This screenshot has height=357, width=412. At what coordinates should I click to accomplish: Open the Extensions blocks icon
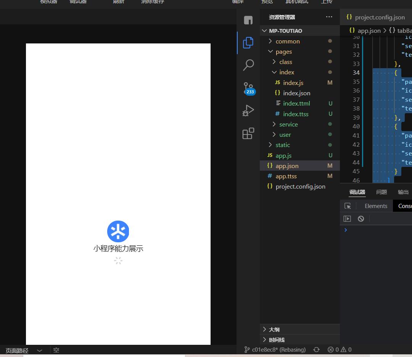click(248, 134)
